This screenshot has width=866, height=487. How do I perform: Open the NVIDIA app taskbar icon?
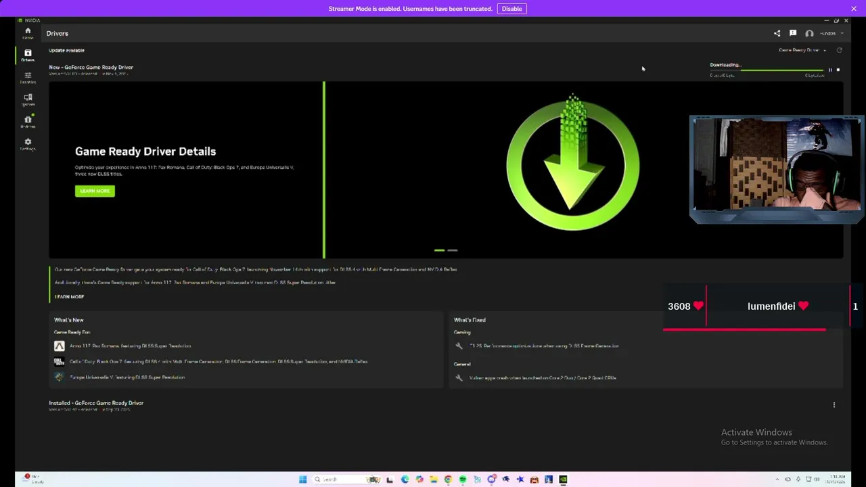tap(563, 480)
